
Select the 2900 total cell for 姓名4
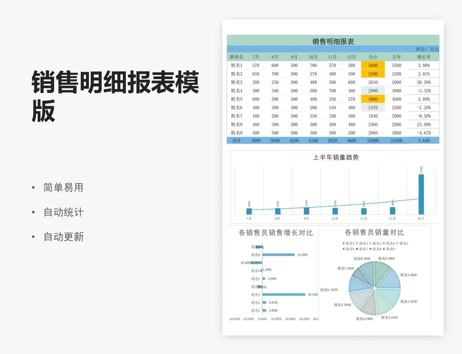(372, 91)
